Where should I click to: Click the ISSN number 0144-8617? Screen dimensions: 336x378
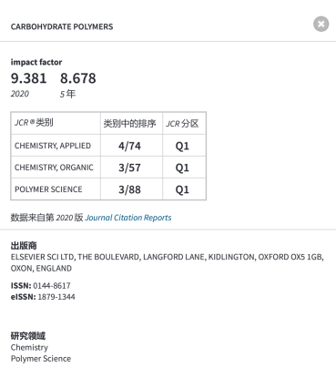(x=52, y=286)
